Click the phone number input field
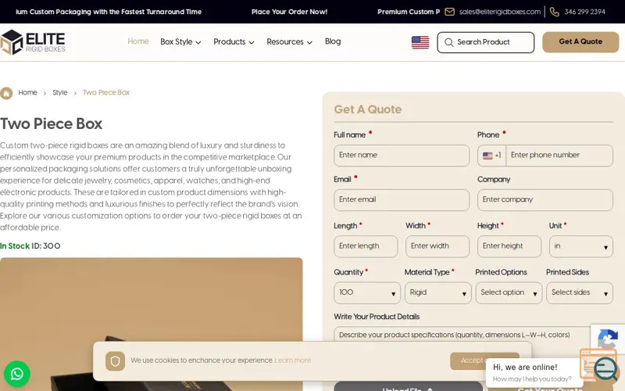Viewport: 625px width, 391px height. click(559, 156)
